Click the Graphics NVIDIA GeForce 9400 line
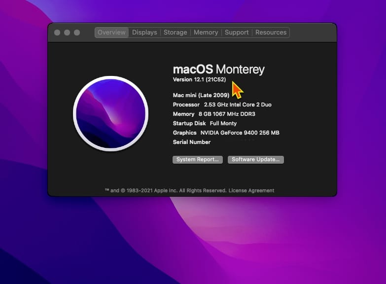Image resolution: width=386 pixels, height=284 pixels. [x=226, y=133]
